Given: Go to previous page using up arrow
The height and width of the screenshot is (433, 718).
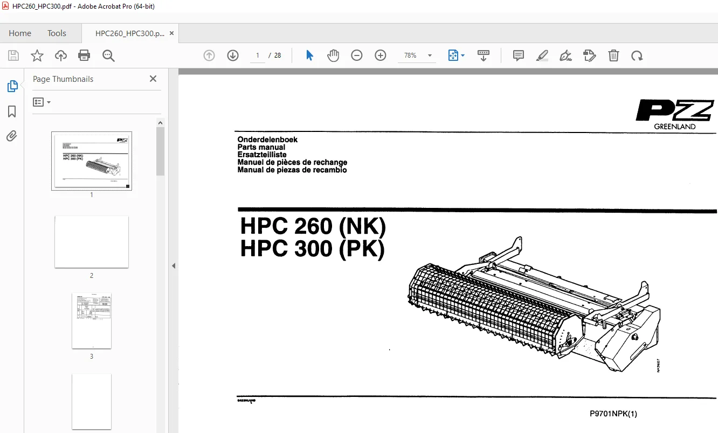Looking at the screenshot, I should 209,55.
